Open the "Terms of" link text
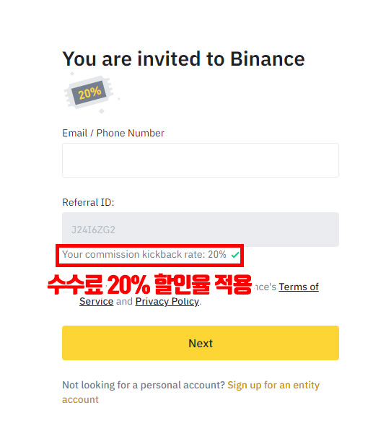This screenshot has width=386, height=444. coord(299,287)
